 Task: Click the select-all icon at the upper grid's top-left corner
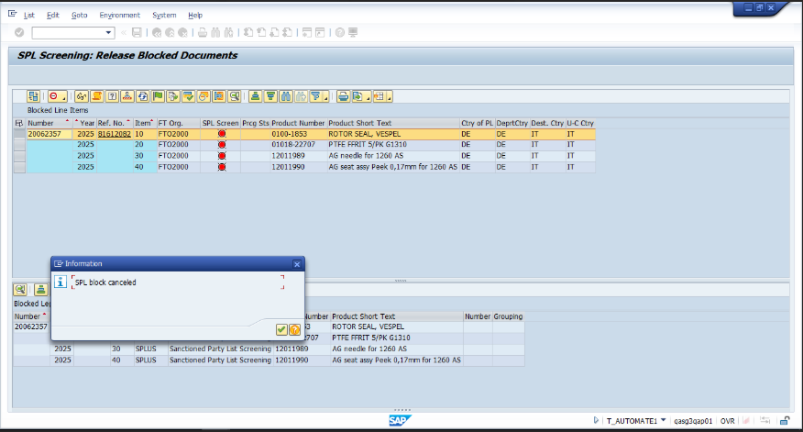pos(19,123)
